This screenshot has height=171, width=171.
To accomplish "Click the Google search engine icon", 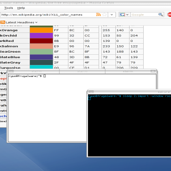I will (x=122, y=15).
